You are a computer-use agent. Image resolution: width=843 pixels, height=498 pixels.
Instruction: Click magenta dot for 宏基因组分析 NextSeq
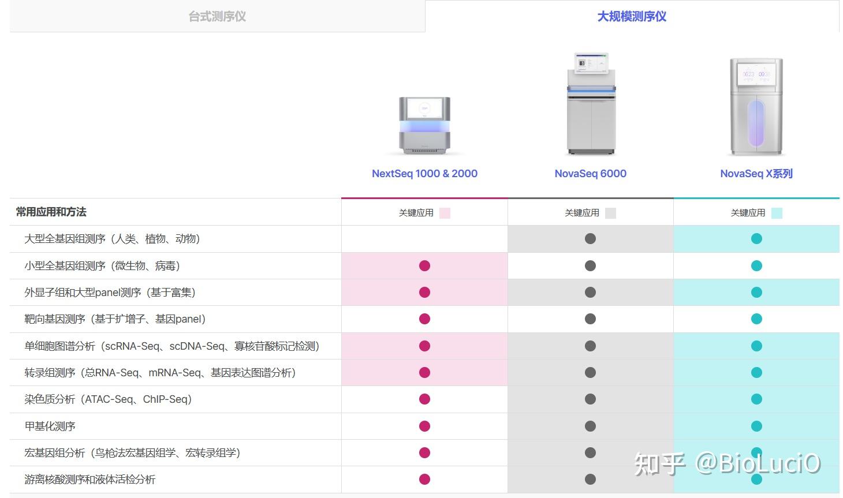pos(424,453)
